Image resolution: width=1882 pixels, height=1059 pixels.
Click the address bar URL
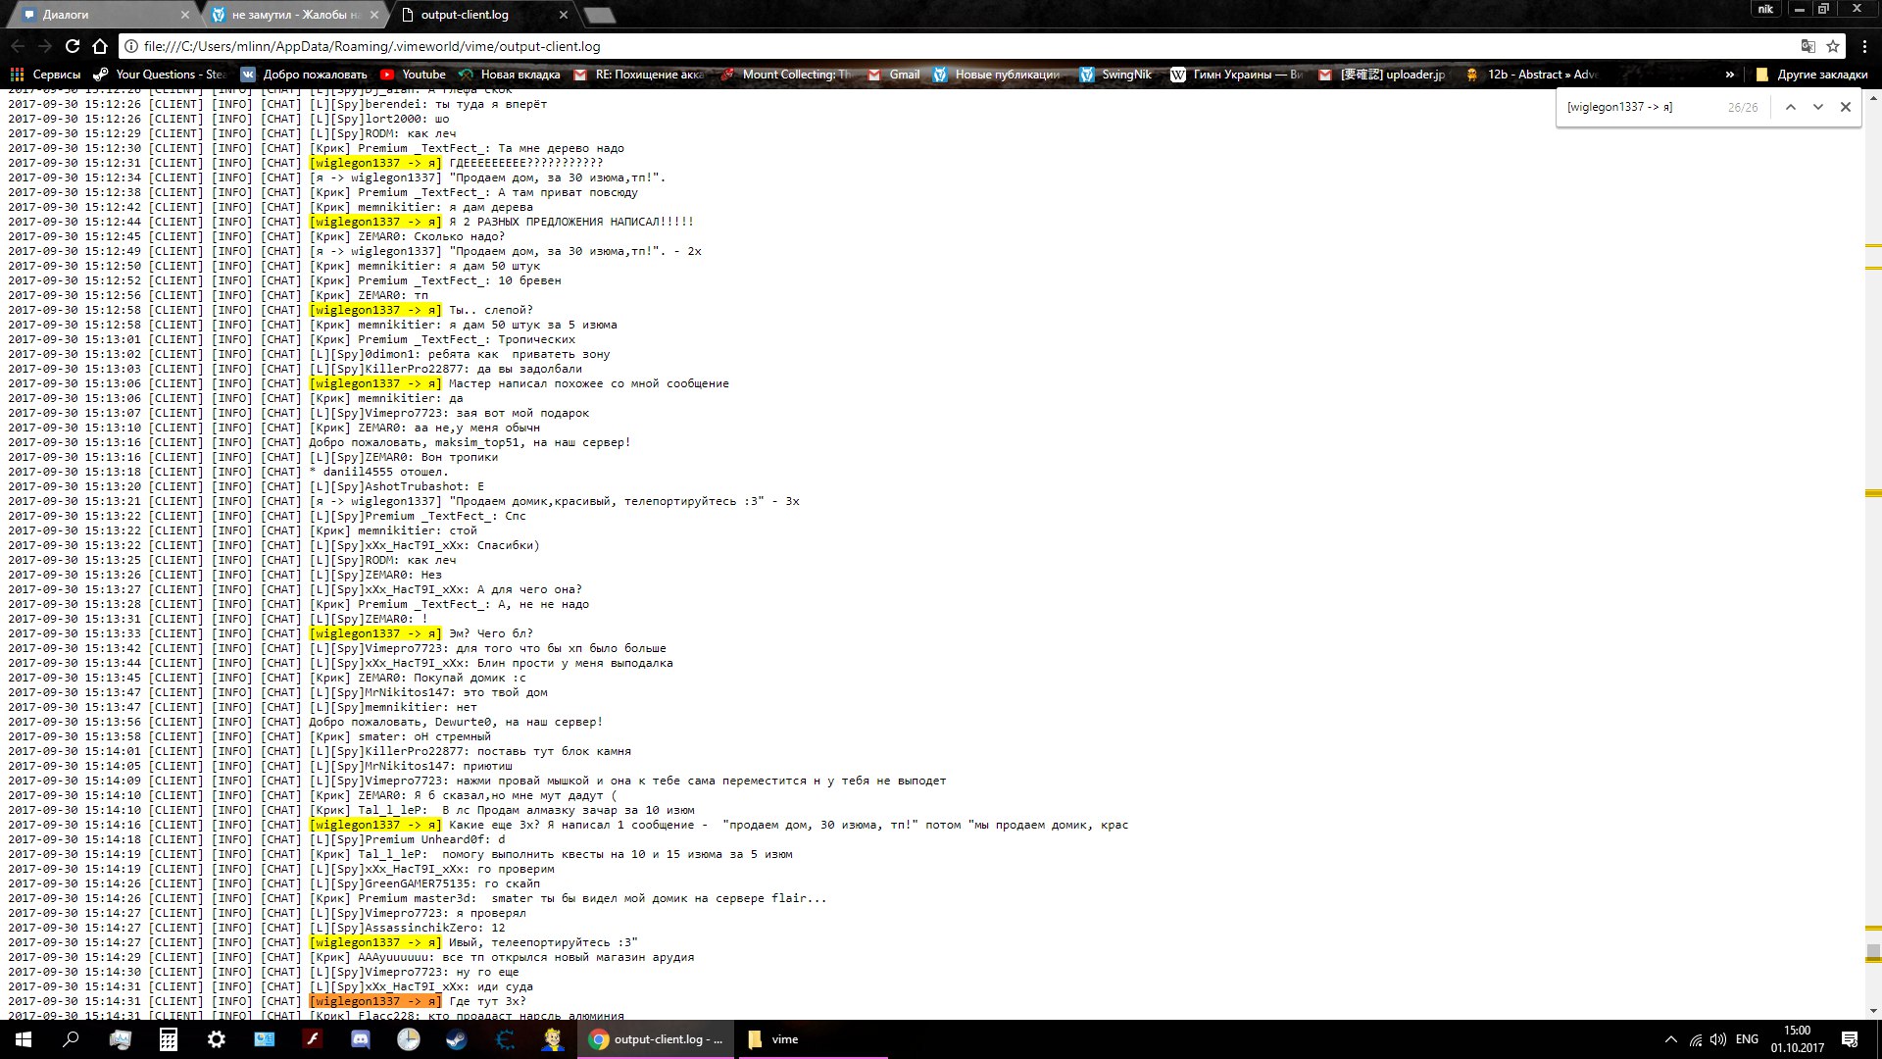tap(372, 46)
